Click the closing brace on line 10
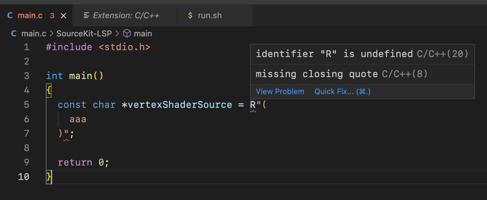This screenshot has width=487, height=200. coord(49,177)
